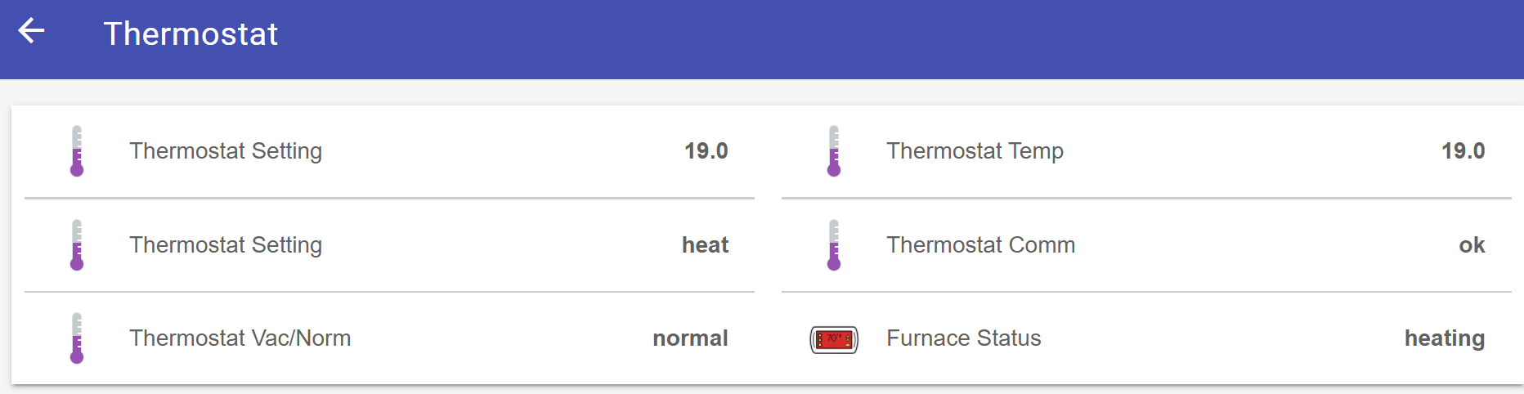Image resolution: width=1524 pixels, height=394 pixels.
Task: Click the 19.0 Thermostat Setting value
Action: pyautogui.click(x=706, y=151)
